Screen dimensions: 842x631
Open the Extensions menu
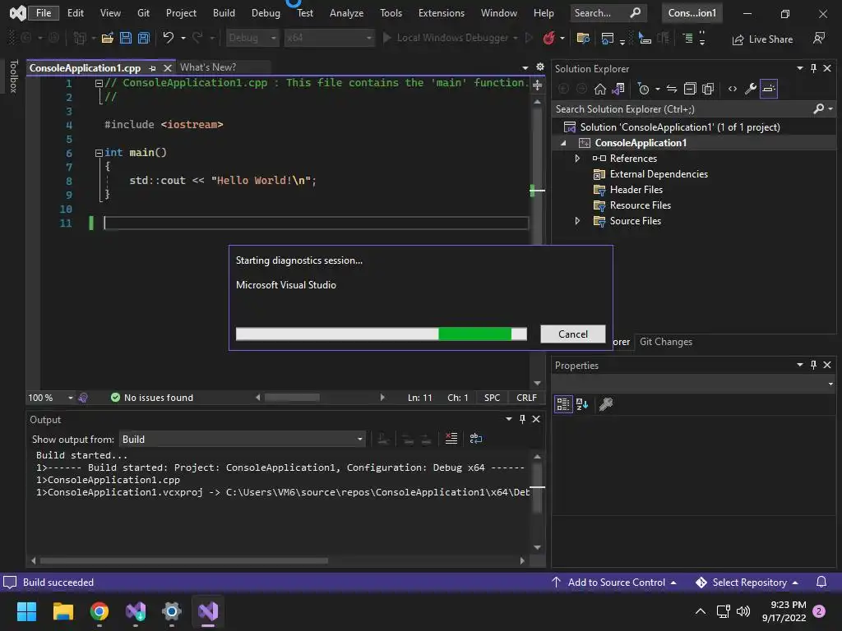coord(442,13)
